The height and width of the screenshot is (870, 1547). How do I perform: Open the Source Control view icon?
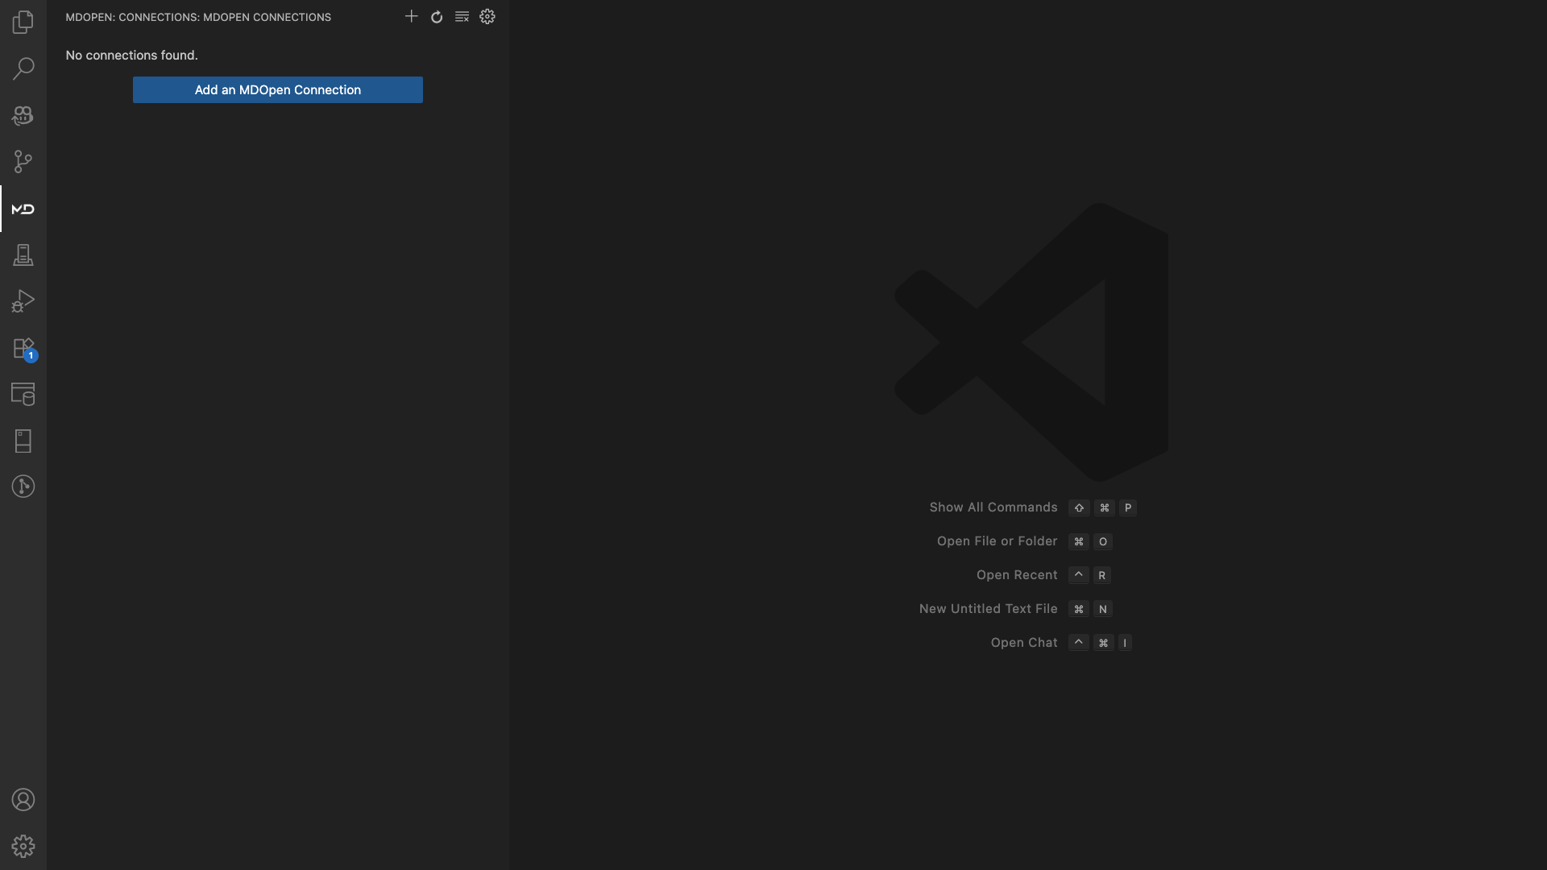point(23,162)
